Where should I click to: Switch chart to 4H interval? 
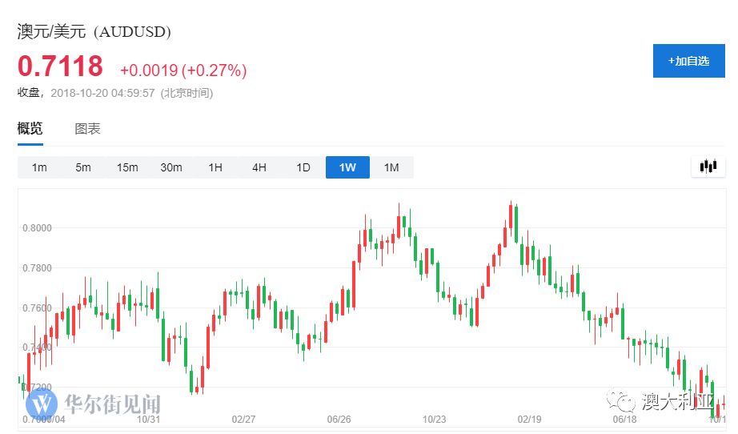(x=259, y=167)
